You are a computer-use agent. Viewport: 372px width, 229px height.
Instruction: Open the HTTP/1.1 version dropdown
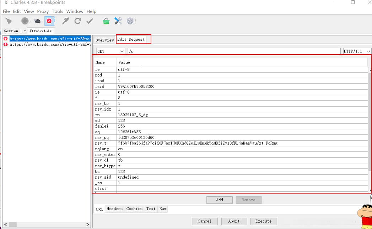click(x=357, y=51)
